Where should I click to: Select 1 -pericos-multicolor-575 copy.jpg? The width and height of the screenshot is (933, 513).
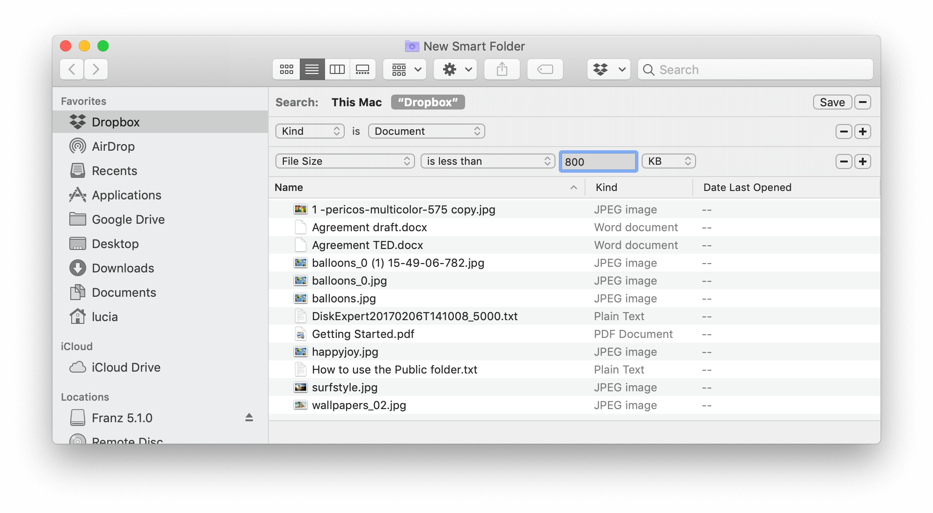tap(575, 210)
